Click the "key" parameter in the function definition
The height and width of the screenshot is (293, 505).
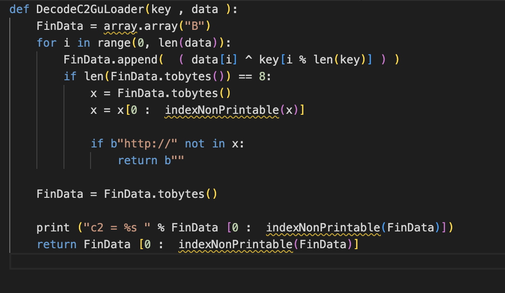point(161,9)
